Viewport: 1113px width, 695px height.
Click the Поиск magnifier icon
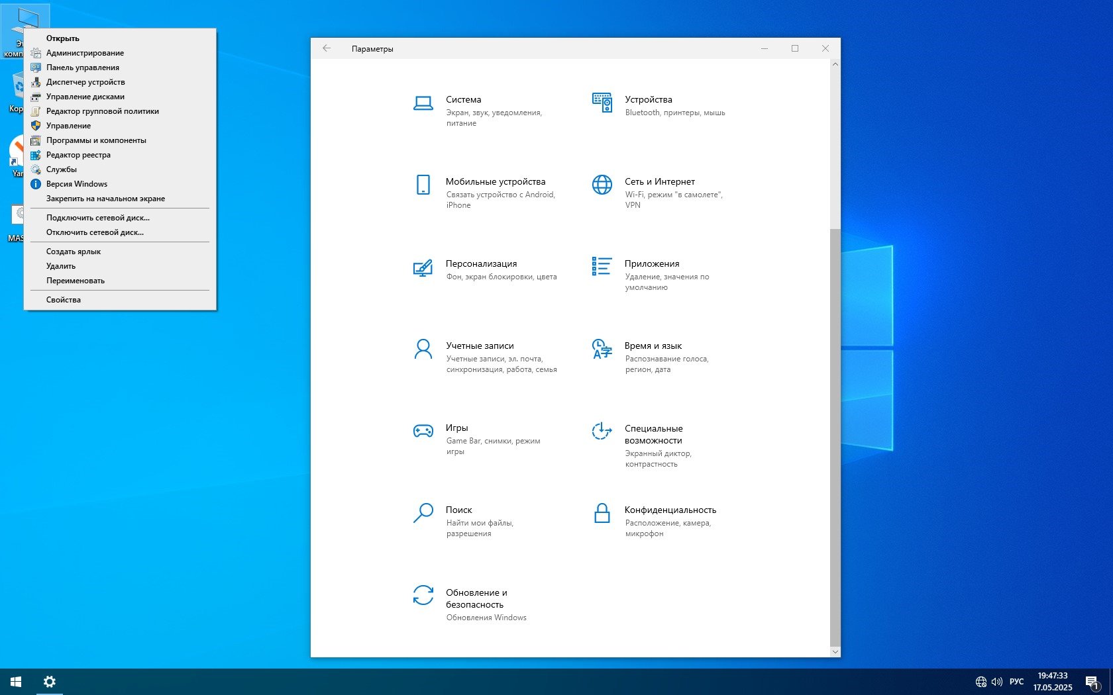point(423,514)
